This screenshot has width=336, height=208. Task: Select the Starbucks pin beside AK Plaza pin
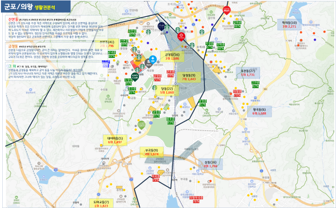[167, 27]
